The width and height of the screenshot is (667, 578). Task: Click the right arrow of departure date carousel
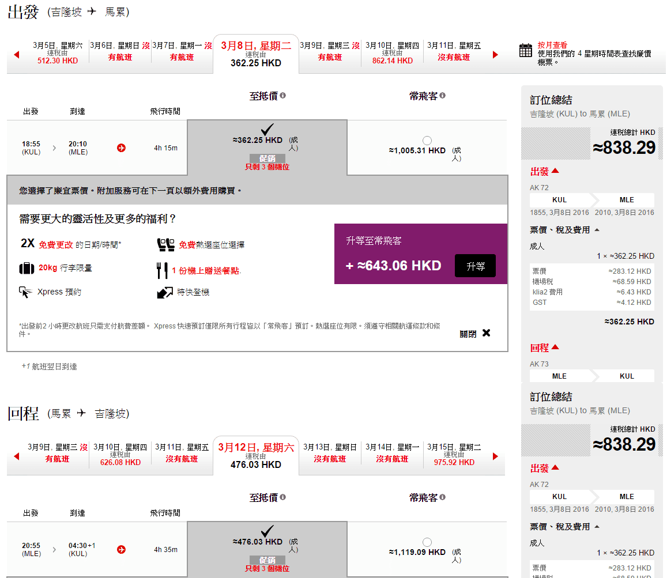tap(495, 55)
